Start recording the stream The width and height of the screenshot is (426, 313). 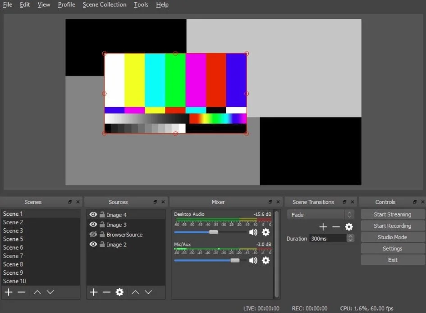[392, 226]
